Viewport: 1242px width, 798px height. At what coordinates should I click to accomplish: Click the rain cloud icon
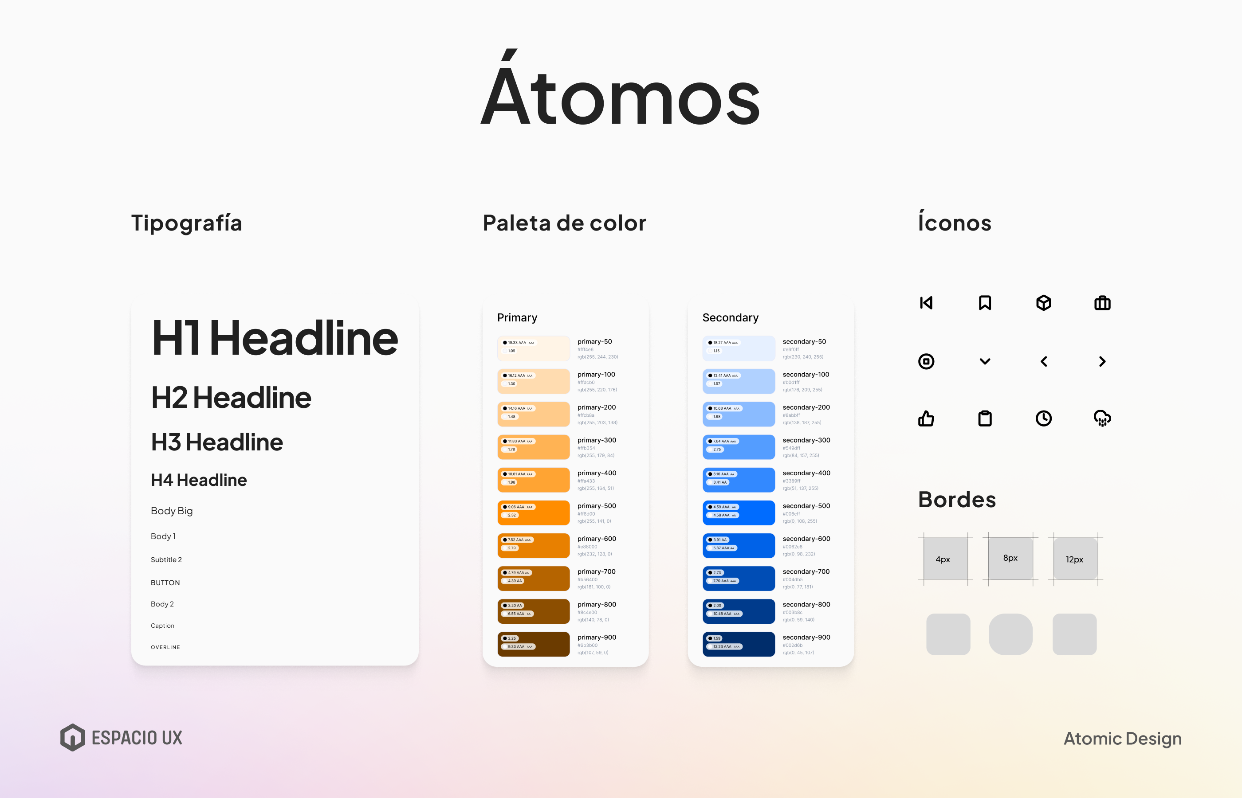point(1102,418)
